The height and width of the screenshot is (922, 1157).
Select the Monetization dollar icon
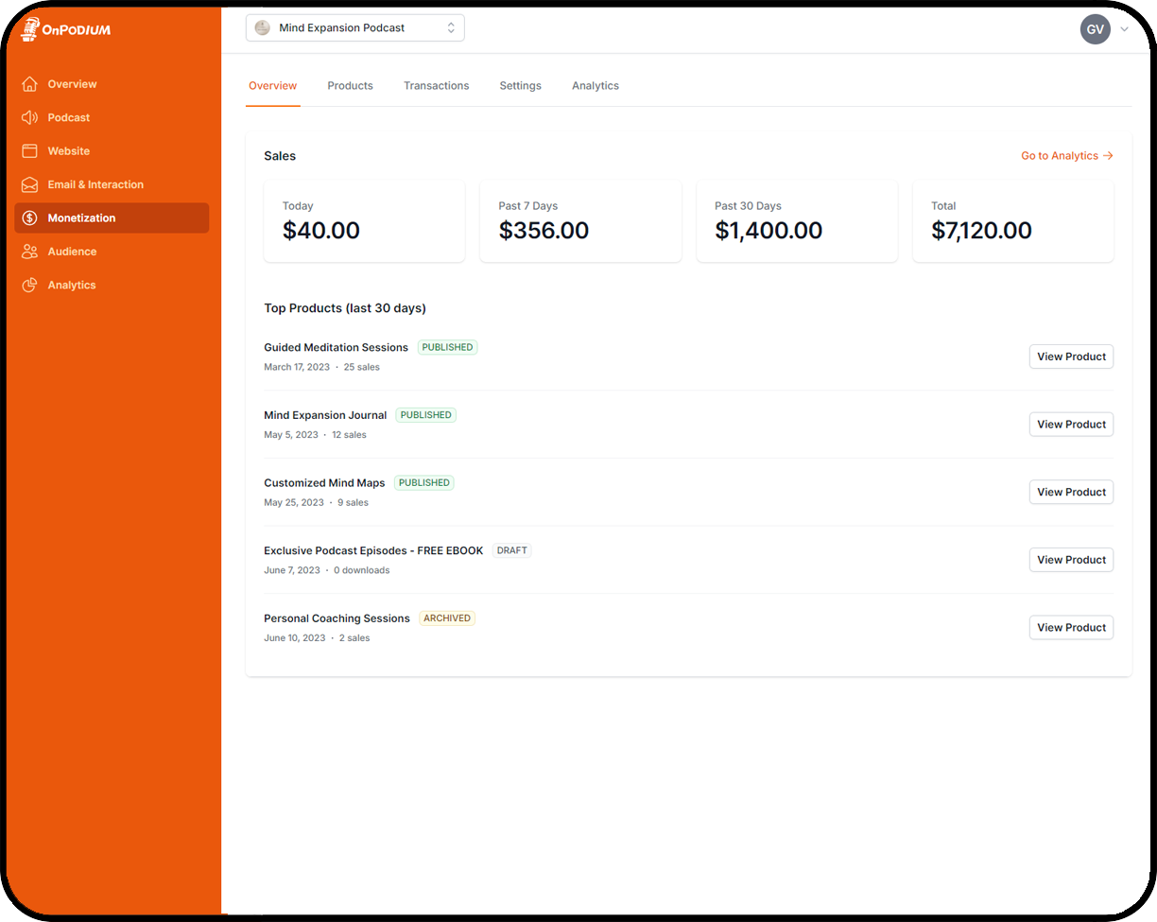tap(29, 217)
